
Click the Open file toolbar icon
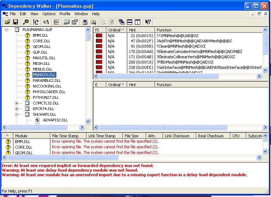point(7,22)
